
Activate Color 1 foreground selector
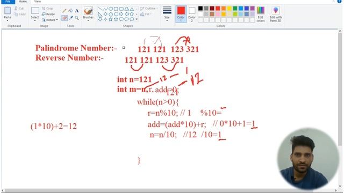[x=181, y=14]
